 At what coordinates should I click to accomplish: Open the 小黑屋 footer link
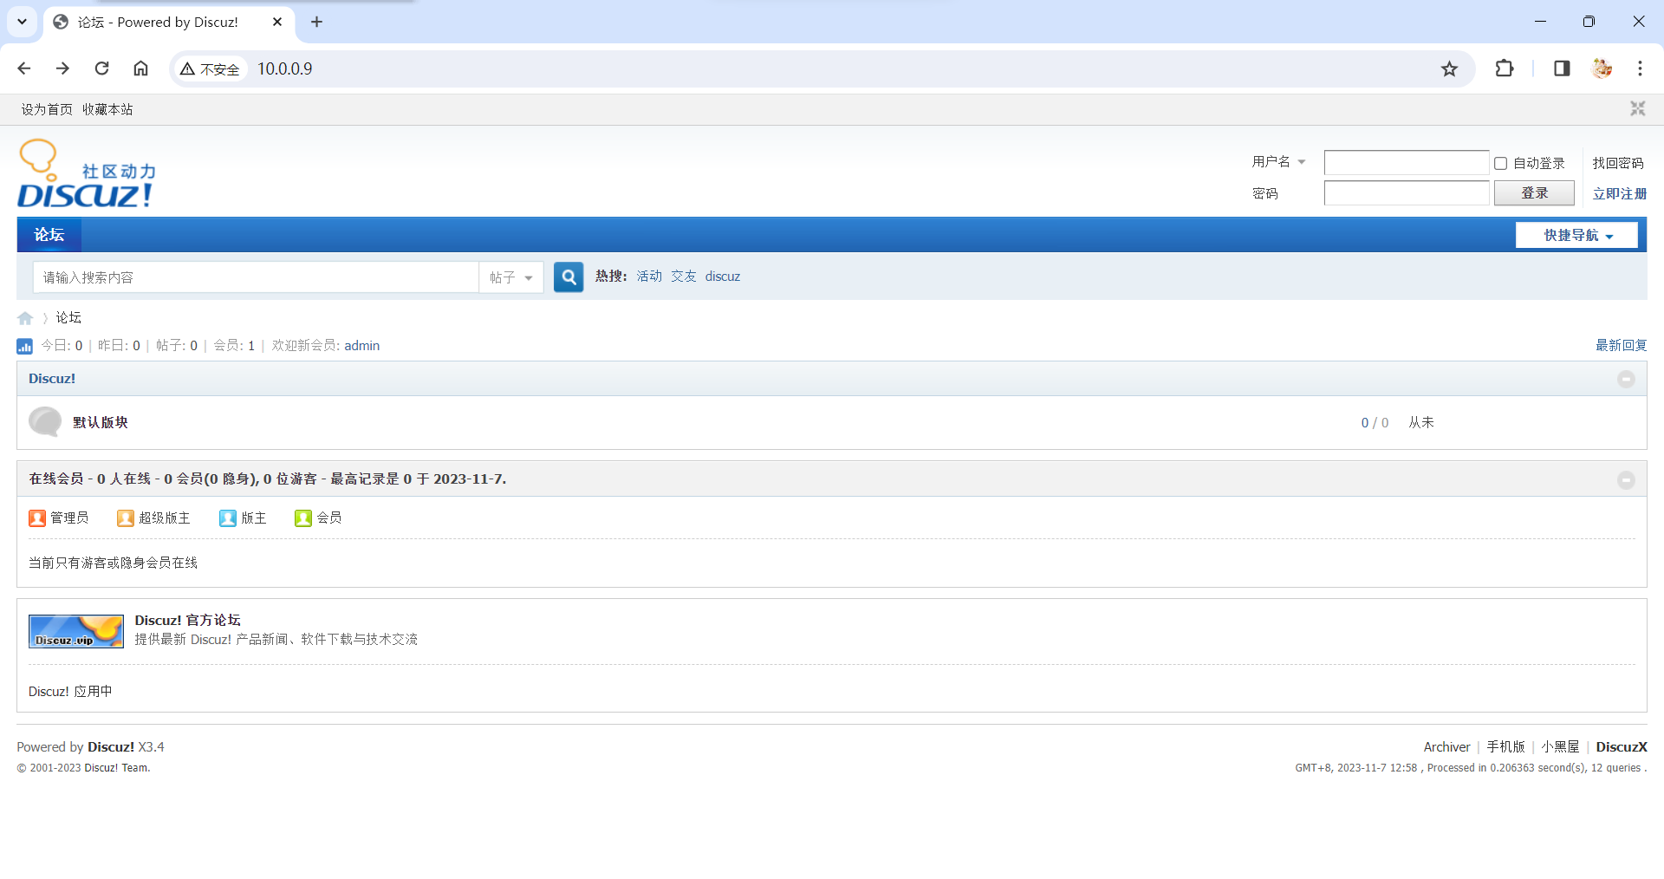tap(1560, 747)
